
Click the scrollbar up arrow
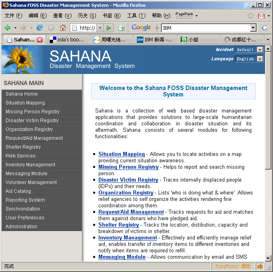268,49
